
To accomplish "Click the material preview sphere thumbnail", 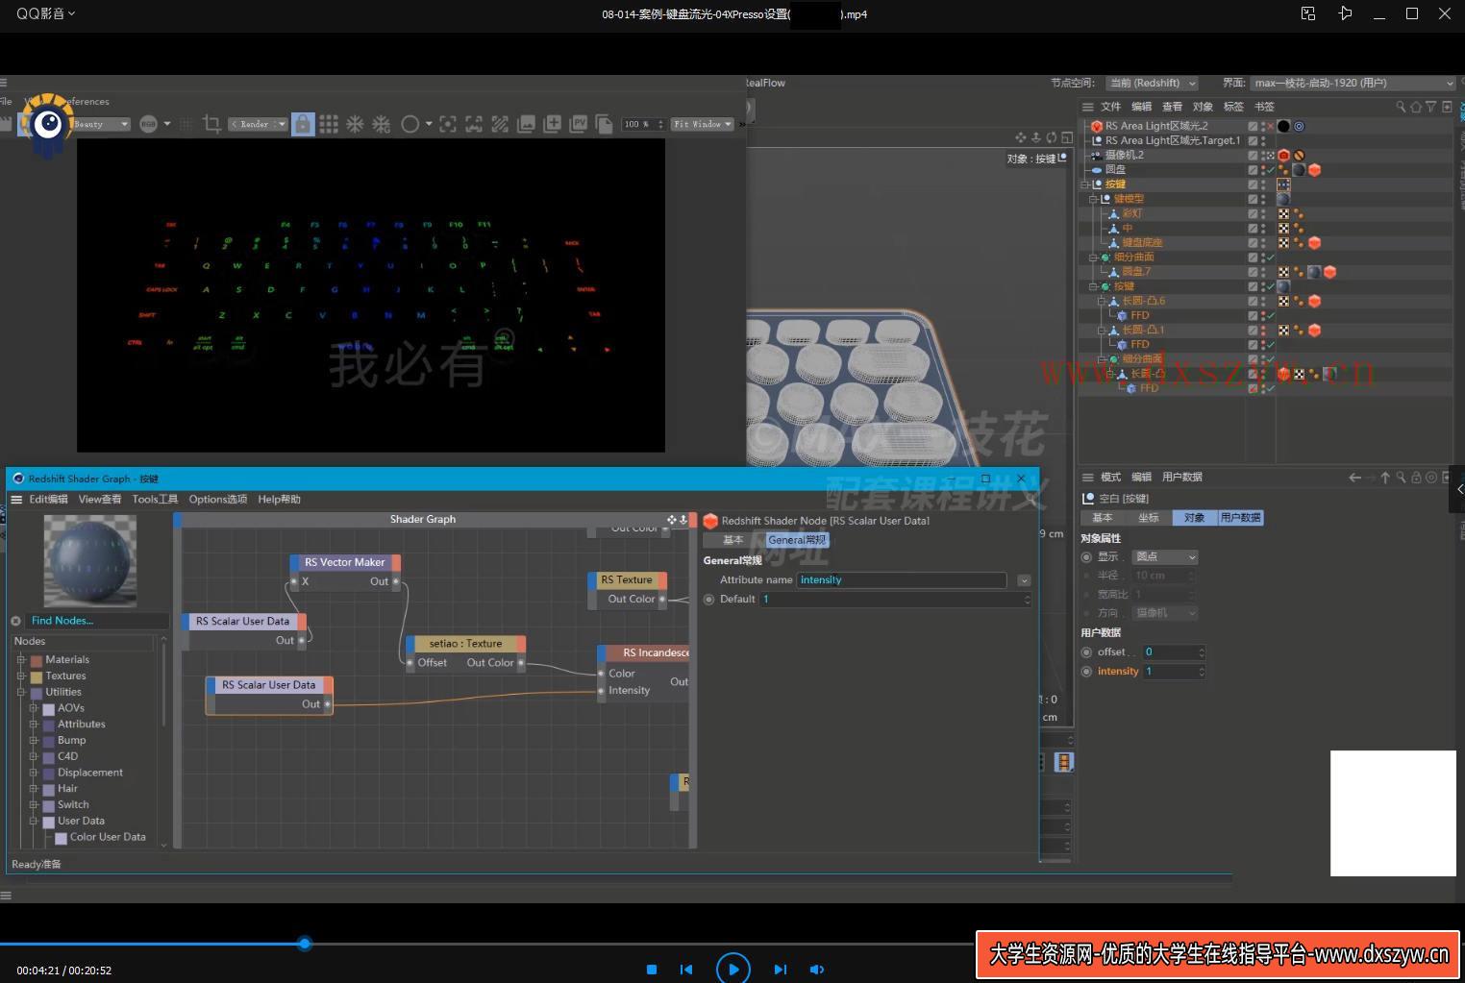I will click(x=90, y=561).
